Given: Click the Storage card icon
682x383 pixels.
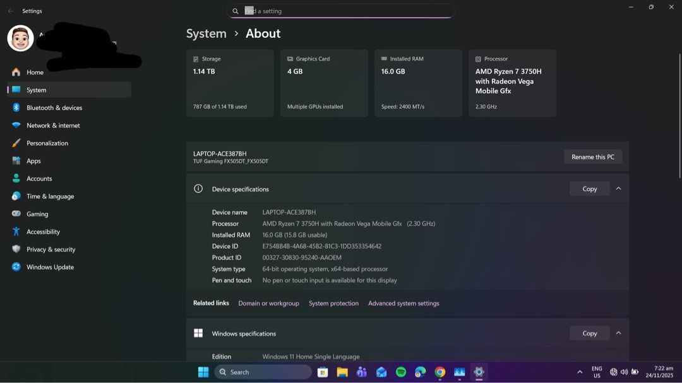Looking at the screenshot, I should (196, 59).
